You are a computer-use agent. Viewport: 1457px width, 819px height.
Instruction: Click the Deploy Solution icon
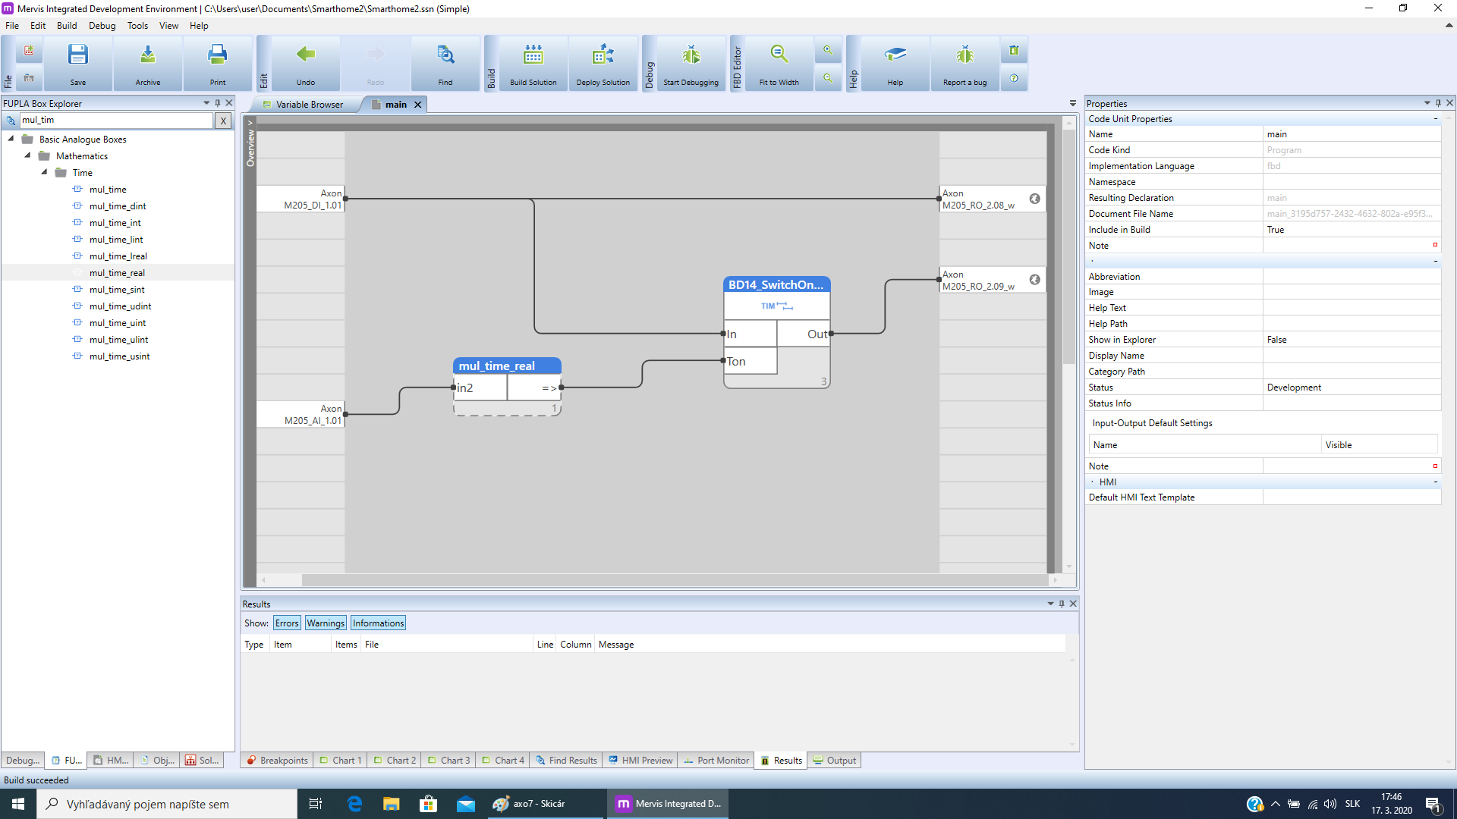point(603,55)
